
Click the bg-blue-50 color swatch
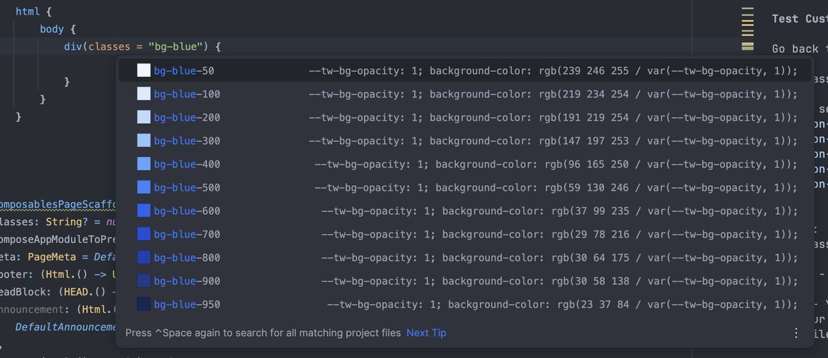(144, 70)
